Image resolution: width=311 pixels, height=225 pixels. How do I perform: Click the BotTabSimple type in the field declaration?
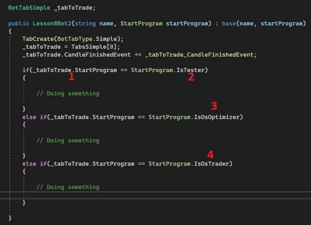click(x=29, y=8)
